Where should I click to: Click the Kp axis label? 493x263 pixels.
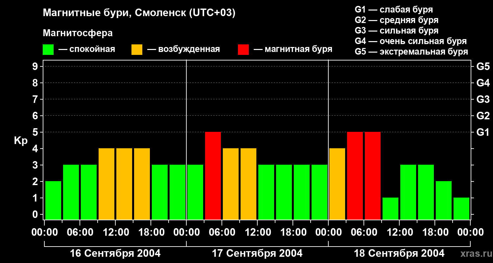21,141
